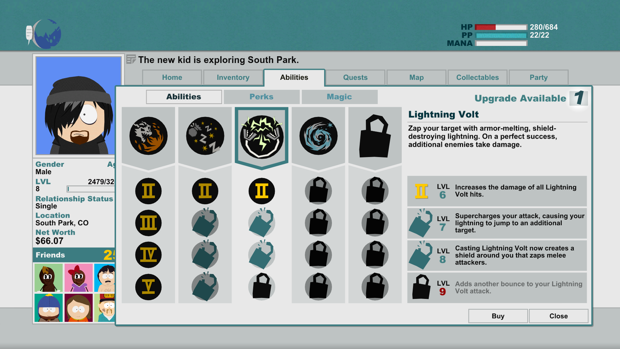
Task: Click the Net Worth $66.07 value
Action: click(49, 241)
